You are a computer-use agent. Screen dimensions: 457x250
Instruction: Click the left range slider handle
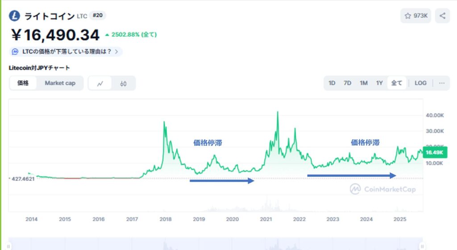tap(8, 246)
